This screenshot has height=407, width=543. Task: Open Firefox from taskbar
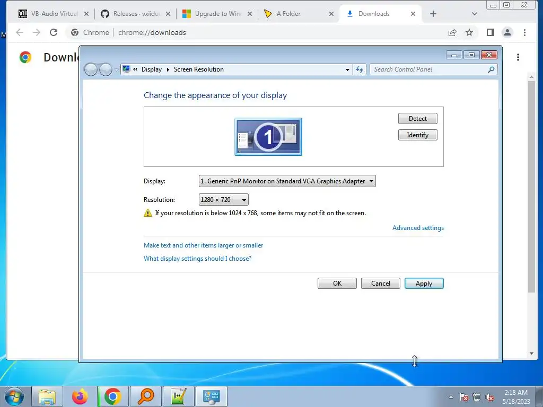80,396
